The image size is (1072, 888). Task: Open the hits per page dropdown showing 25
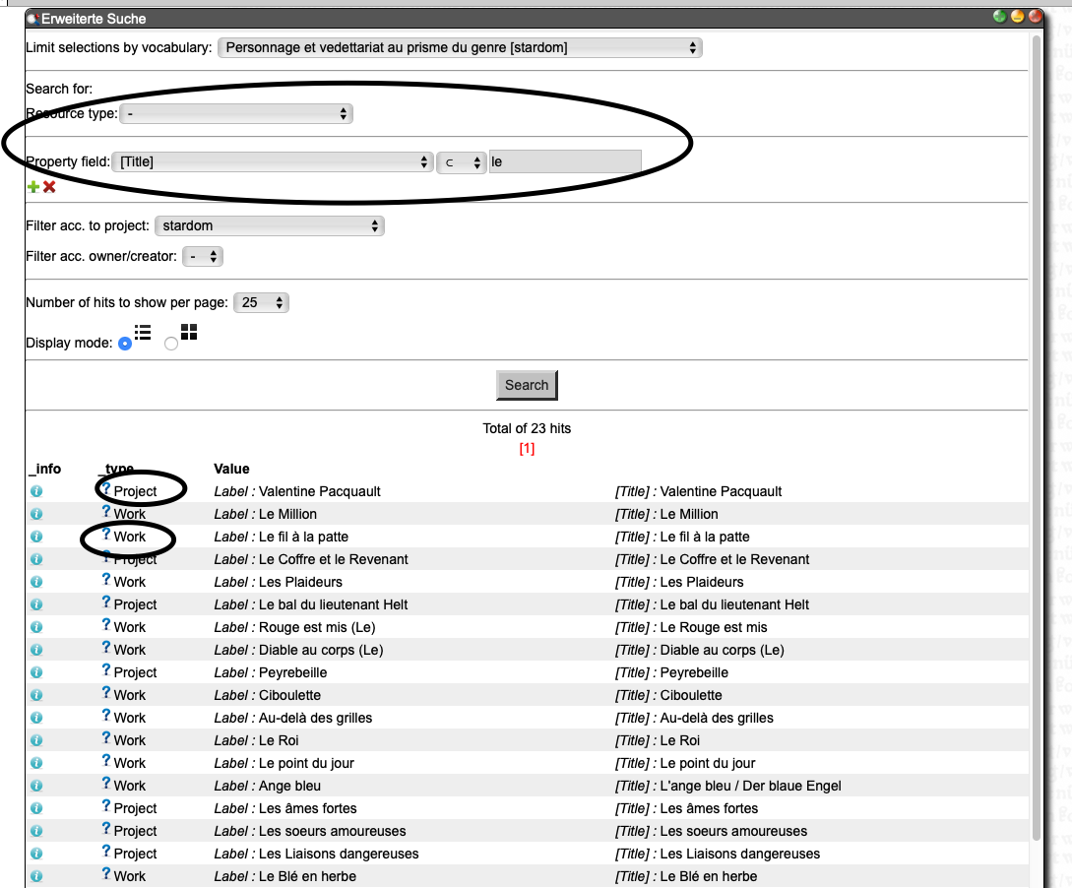pos(261,303)
